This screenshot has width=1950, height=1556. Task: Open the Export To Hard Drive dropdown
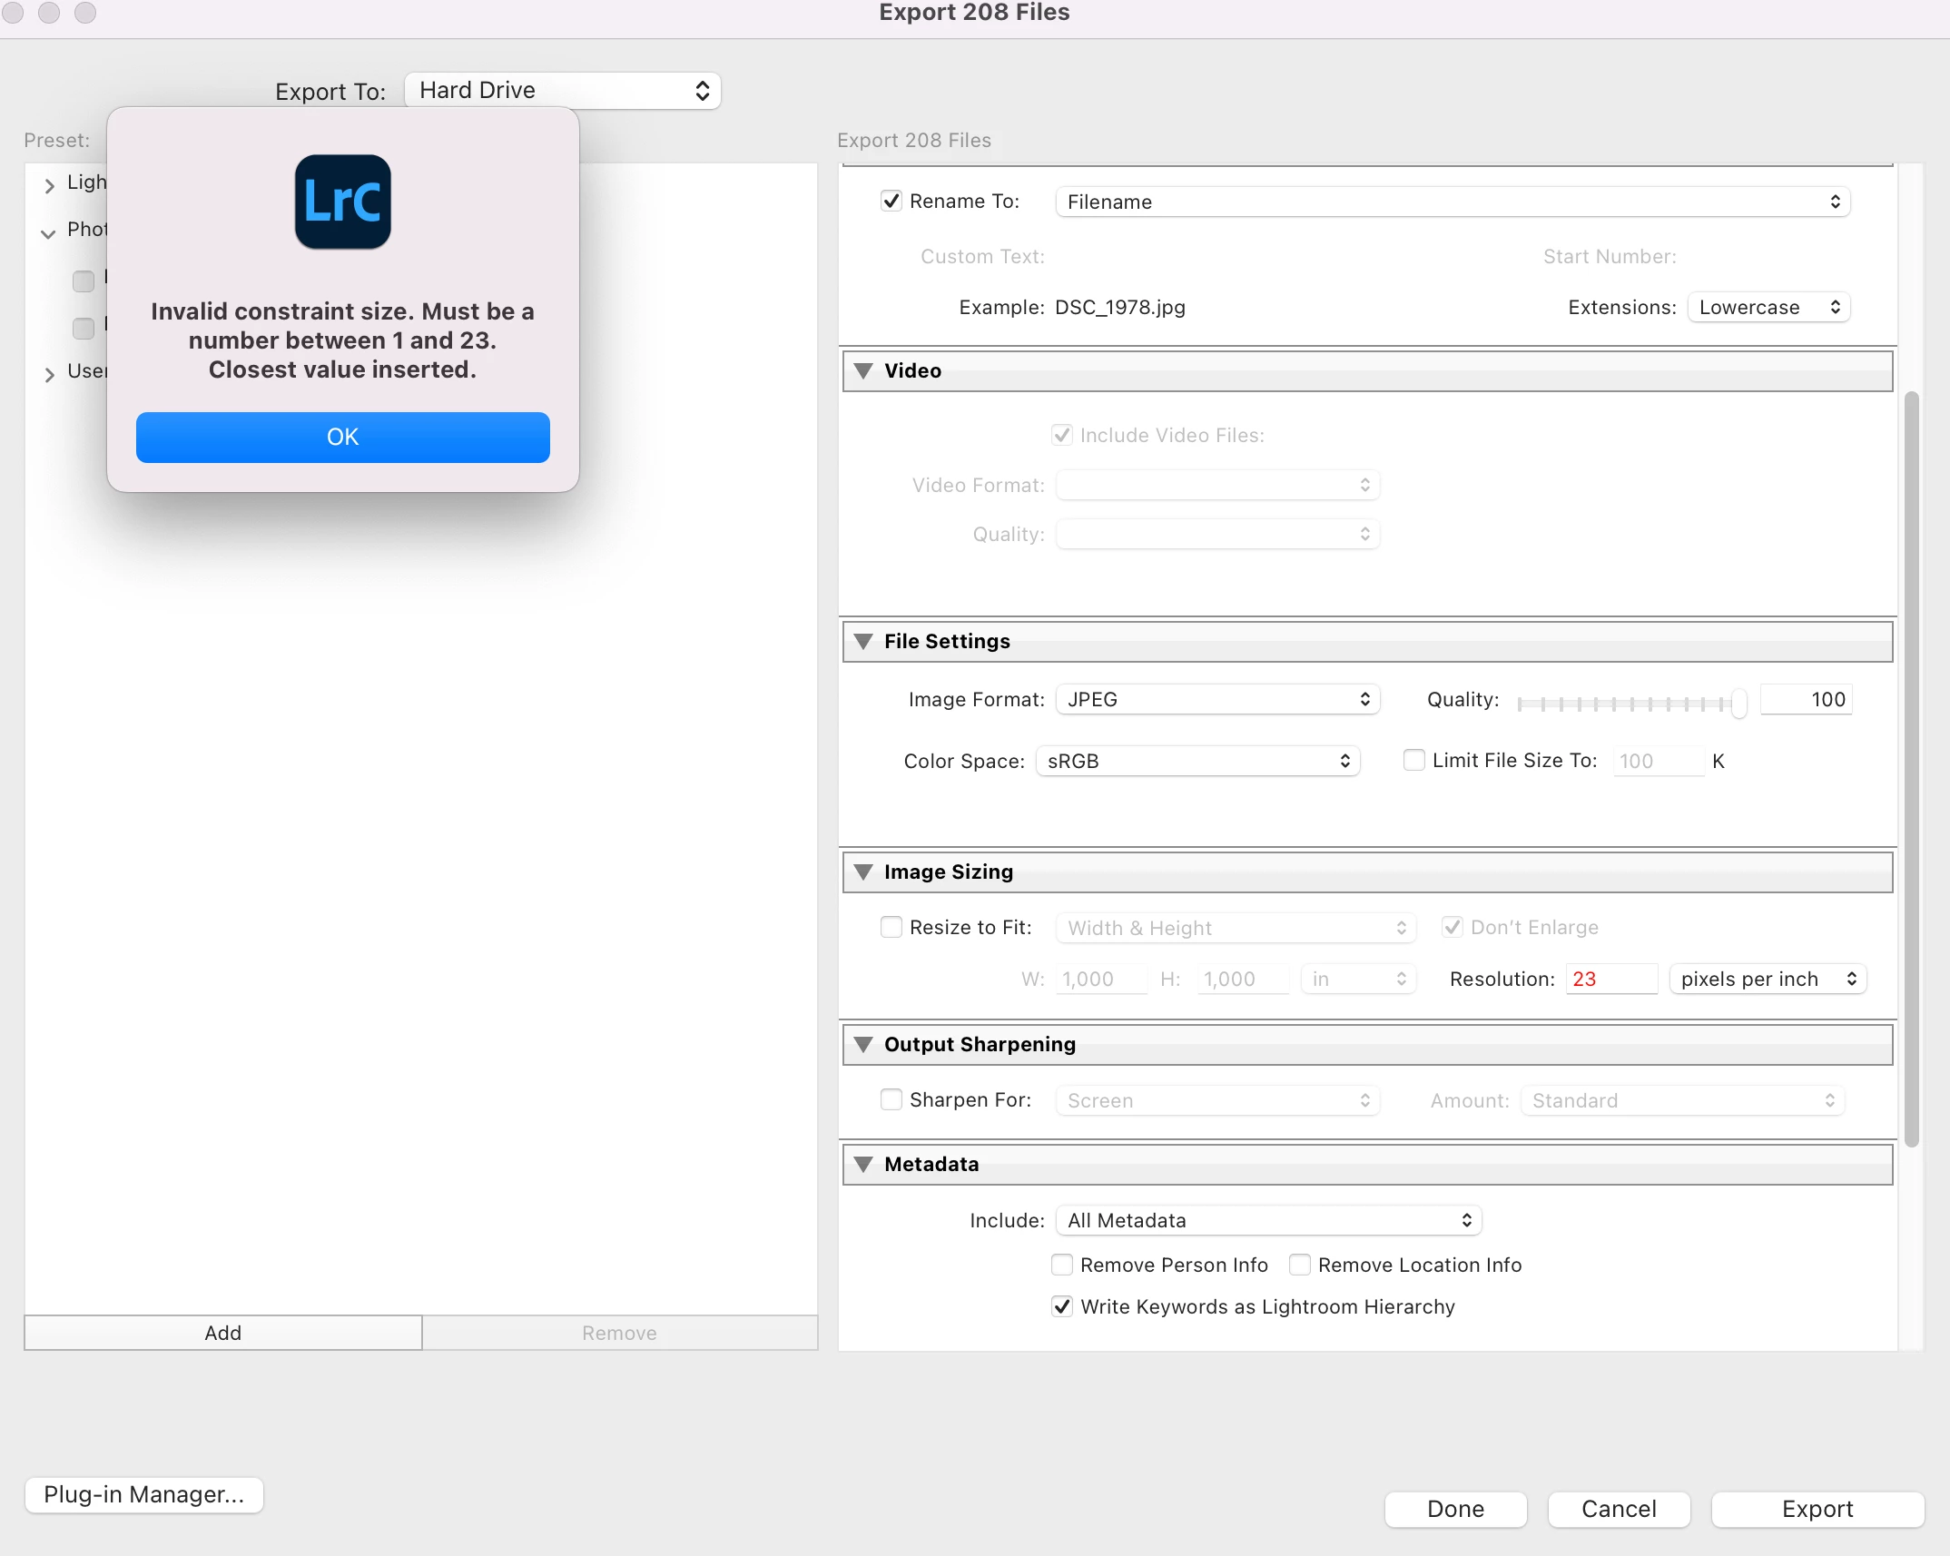click(563, 91)
